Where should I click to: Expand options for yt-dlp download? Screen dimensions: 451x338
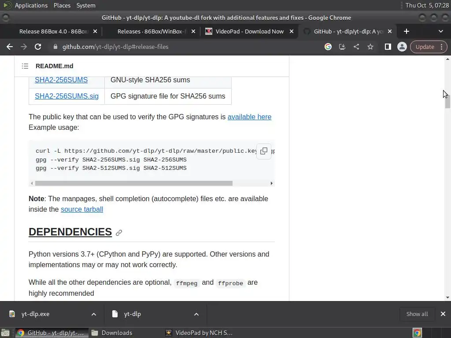point(196,314)
